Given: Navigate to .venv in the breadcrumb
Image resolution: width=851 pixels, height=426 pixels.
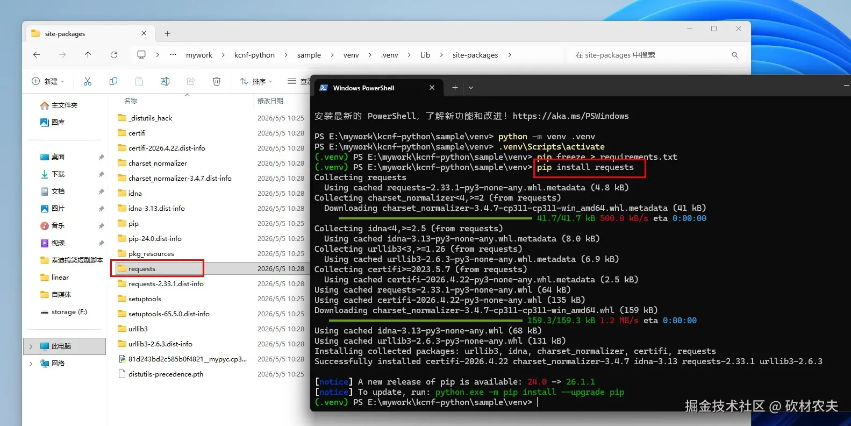Looking at the screenshot, I should (390, 55).
